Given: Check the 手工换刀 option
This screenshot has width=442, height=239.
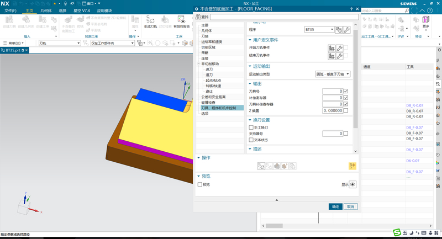Looking at the screenshot, I should click(251, 128).
